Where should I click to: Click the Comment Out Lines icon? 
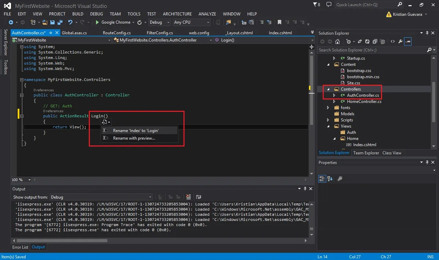(x=262, y=22)
